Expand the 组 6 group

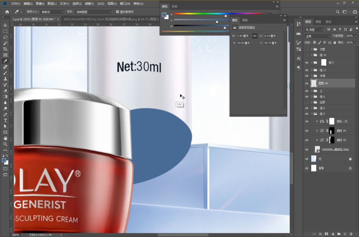(311, 97)
